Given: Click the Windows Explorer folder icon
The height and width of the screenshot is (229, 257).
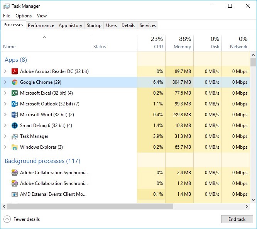Looking at the screenshot, I should [x=15, y=147].
